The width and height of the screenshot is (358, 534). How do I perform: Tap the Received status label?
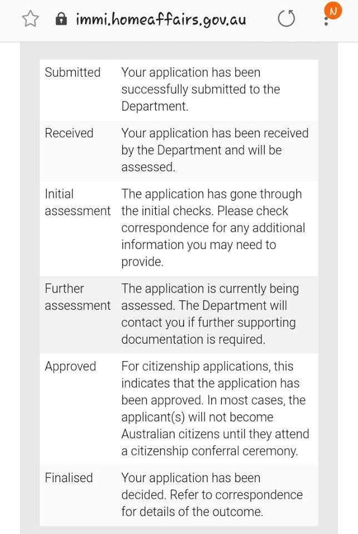point(69,133)
